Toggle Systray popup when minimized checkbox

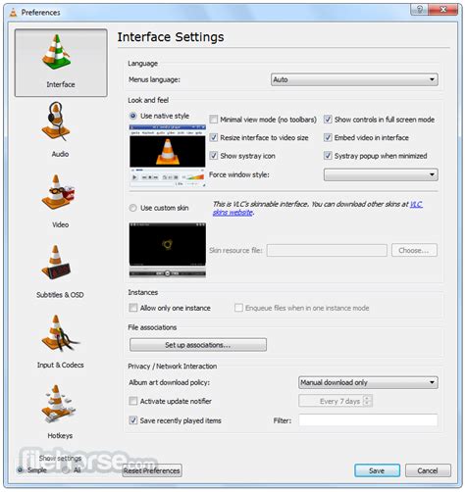pyautogui.click(x=328, y=156)
